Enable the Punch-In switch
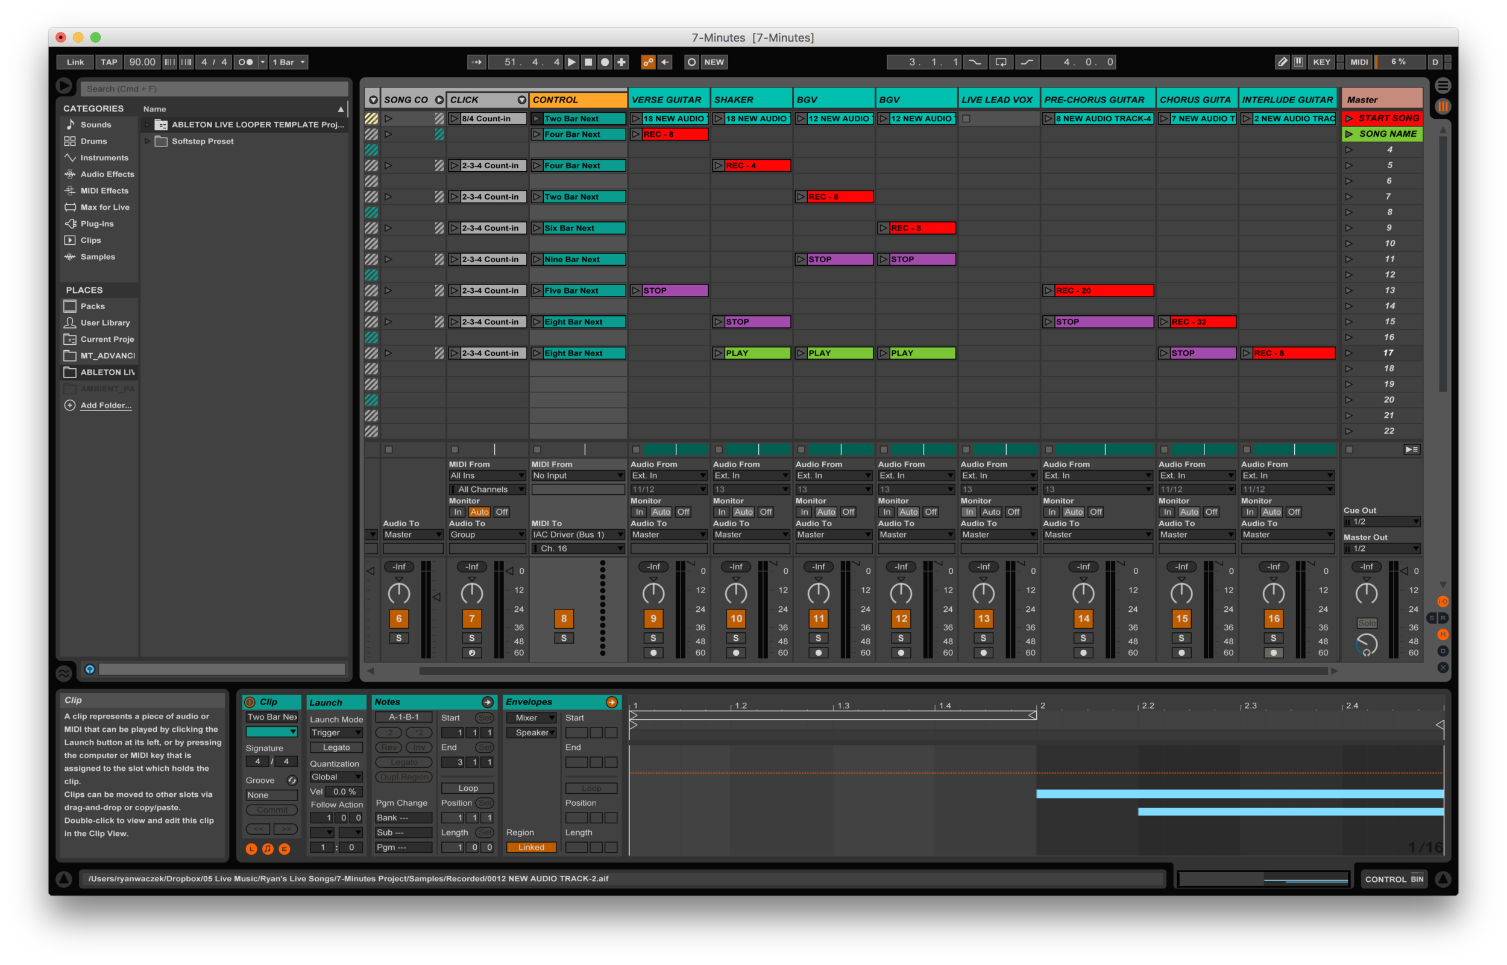 click(x=974, y=62)
